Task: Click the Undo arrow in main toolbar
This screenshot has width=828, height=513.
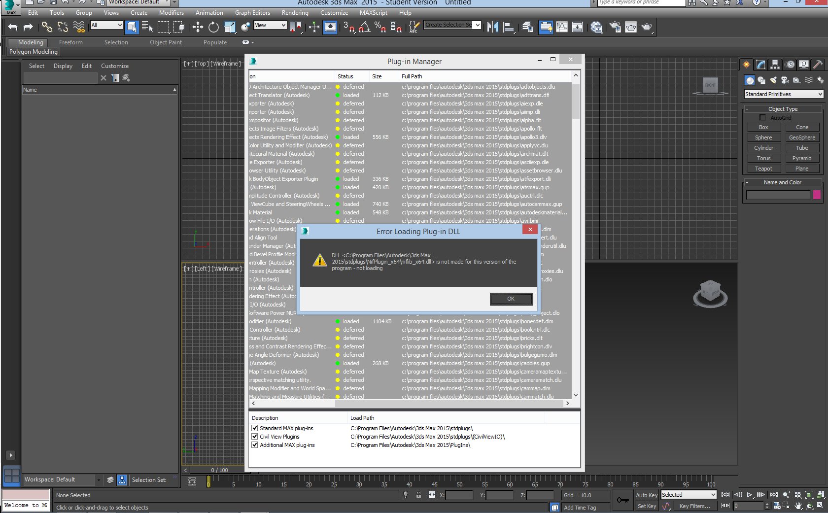Action: click(13, 27)
